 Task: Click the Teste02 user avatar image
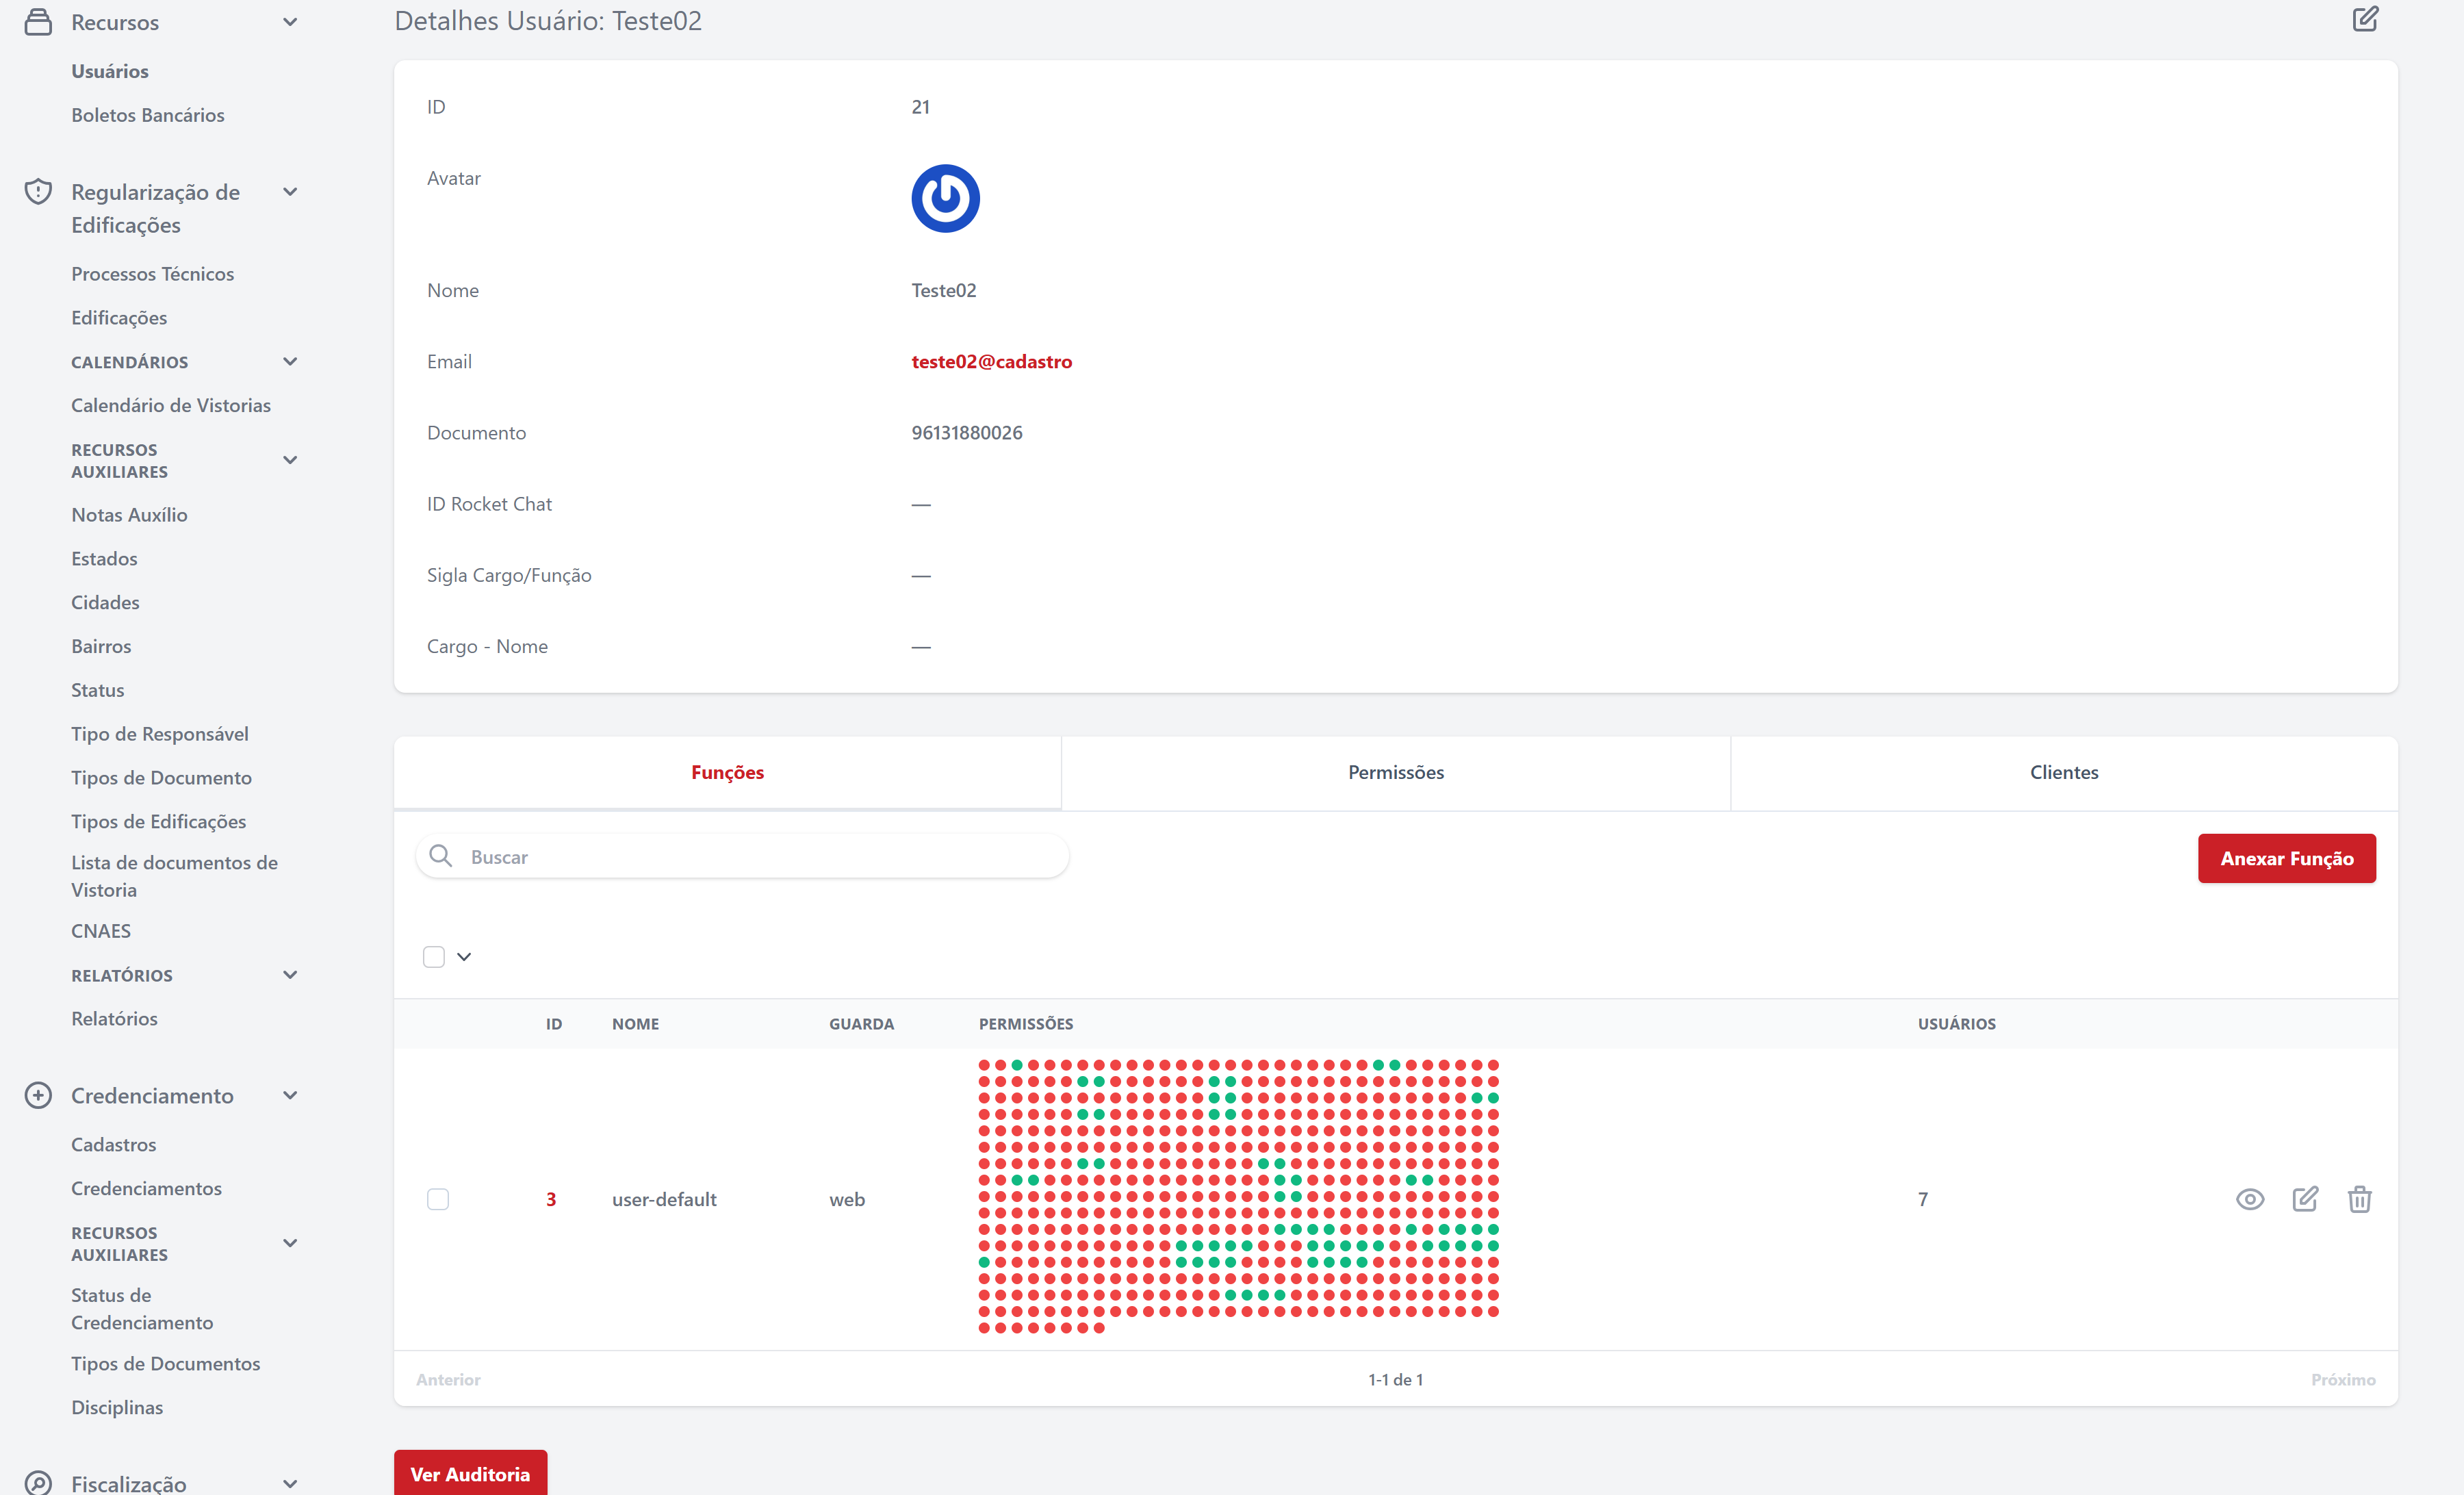(x=944, y=199)
